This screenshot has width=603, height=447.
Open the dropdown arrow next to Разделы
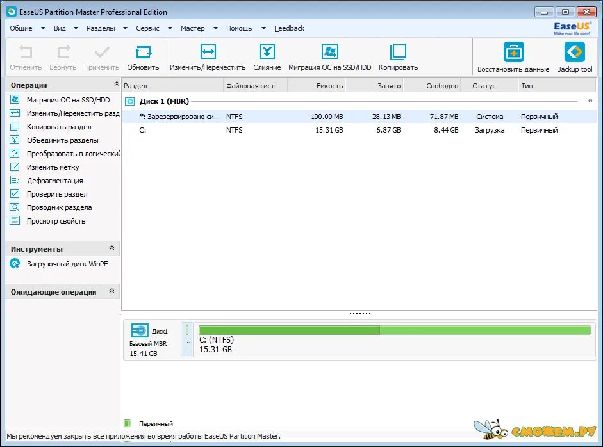pyautogui.click(x=125, y=28)
